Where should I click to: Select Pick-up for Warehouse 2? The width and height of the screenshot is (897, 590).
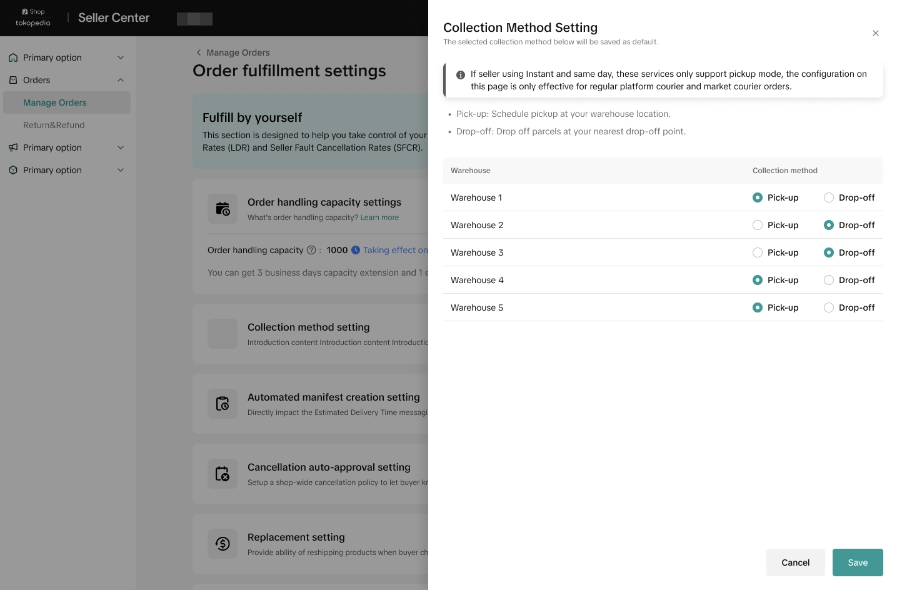tap(758, 225)
